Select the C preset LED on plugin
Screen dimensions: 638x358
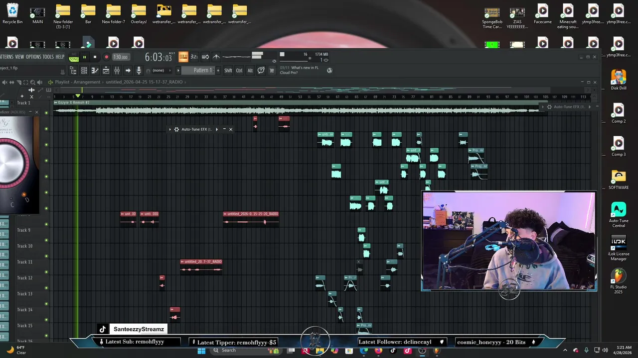pos(11,198)
